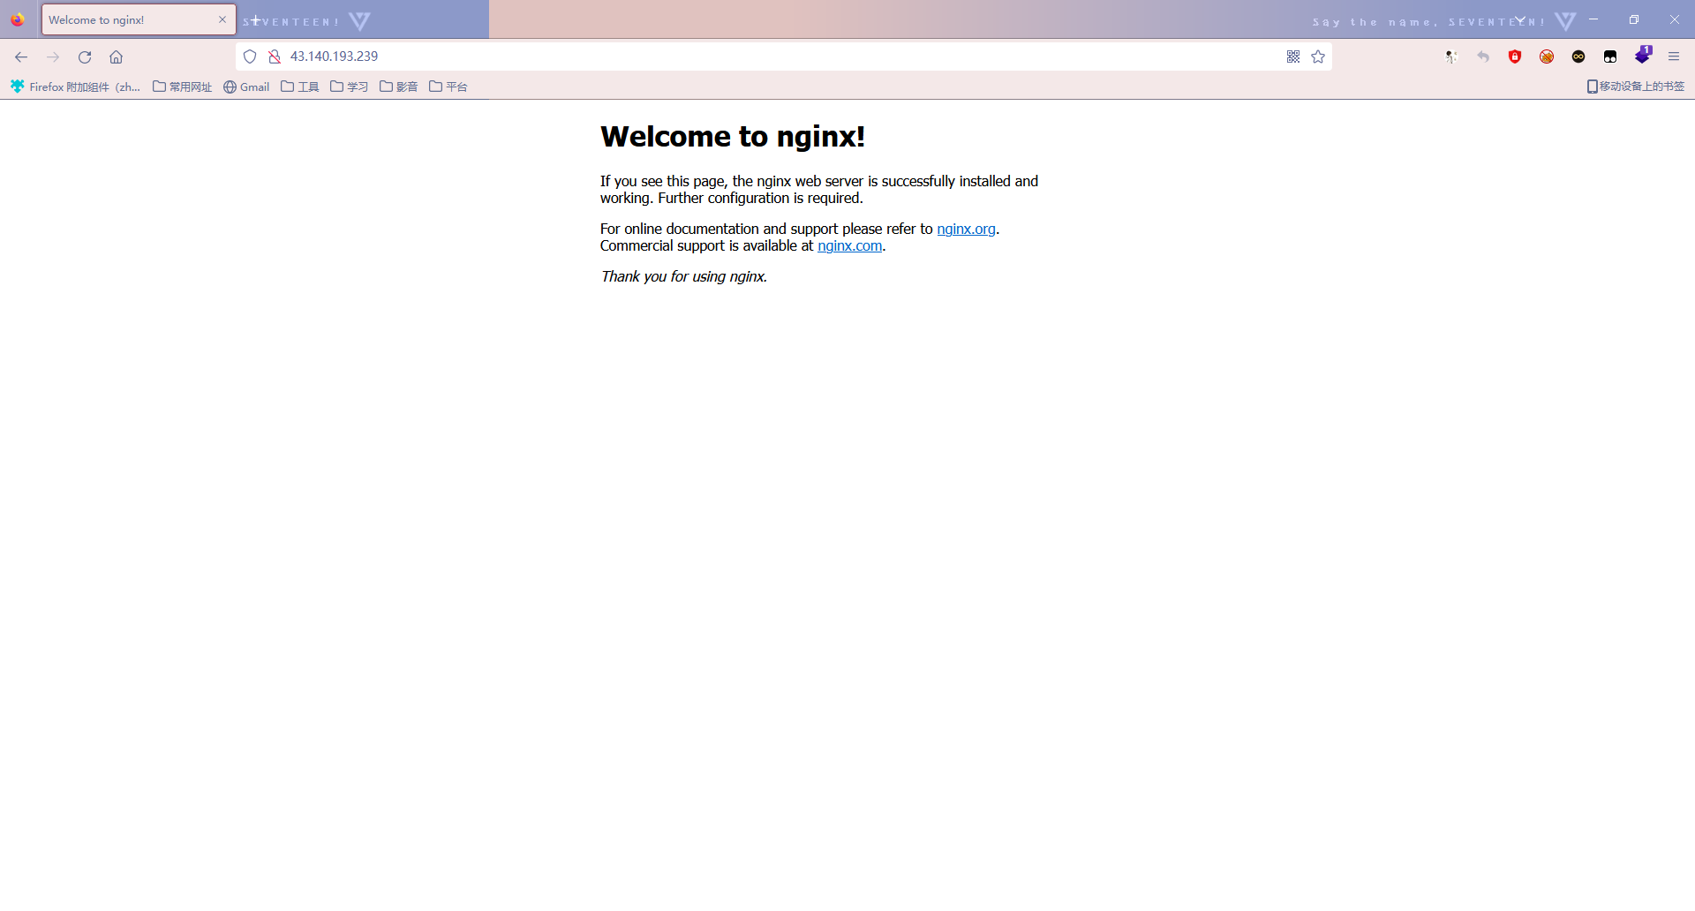1695x911 pixels.
Task: Open the black infinity extension icon
Action: [x=1578, y=56]
